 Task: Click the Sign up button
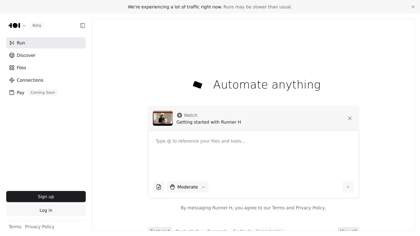(x=46, y=197)
